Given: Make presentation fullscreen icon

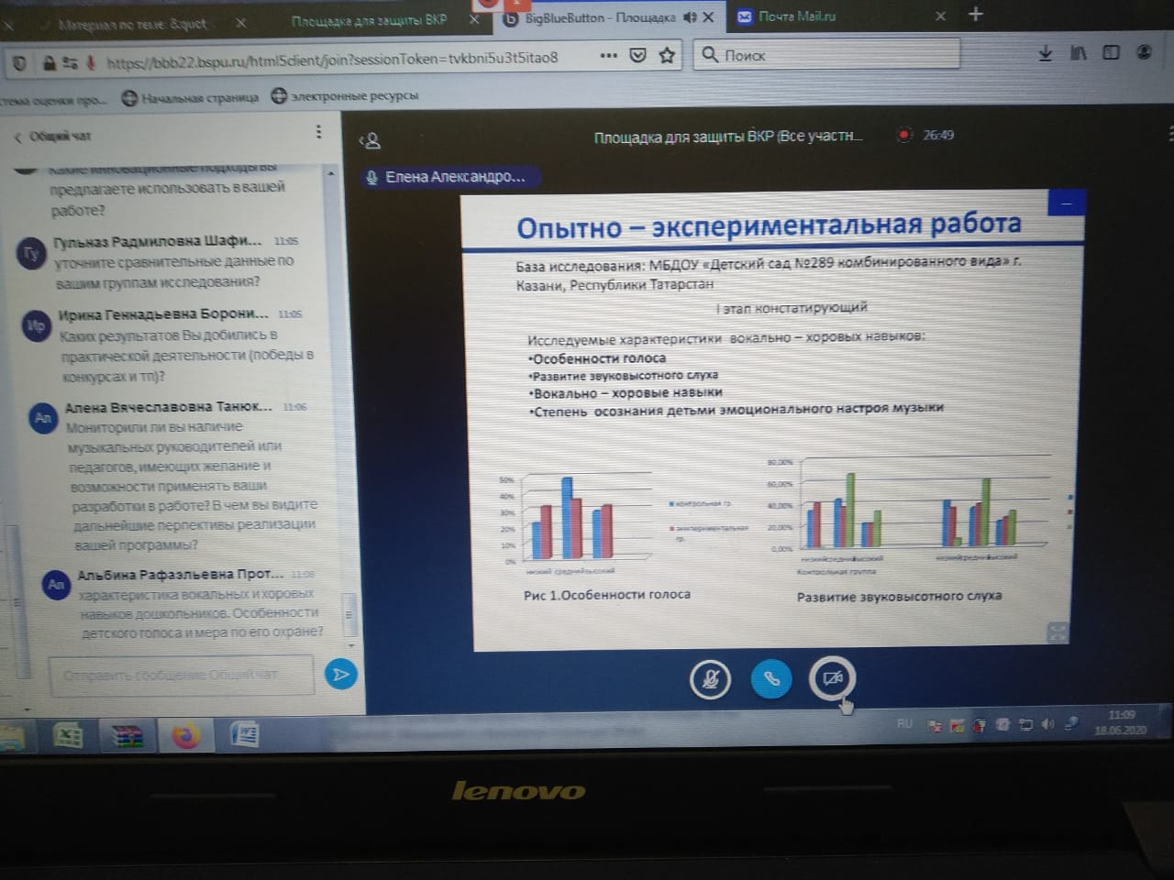Looking at the screenshot, I should (1058, 632).
